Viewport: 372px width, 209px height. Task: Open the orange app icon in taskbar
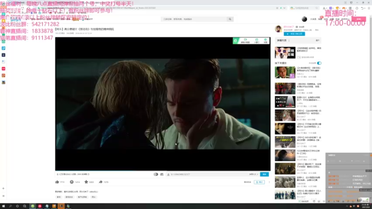[x=54, y=206]
